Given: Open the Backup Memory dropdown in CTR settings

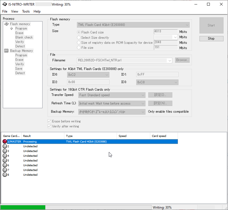Looking at the screenshot, I should pos(112,112).
